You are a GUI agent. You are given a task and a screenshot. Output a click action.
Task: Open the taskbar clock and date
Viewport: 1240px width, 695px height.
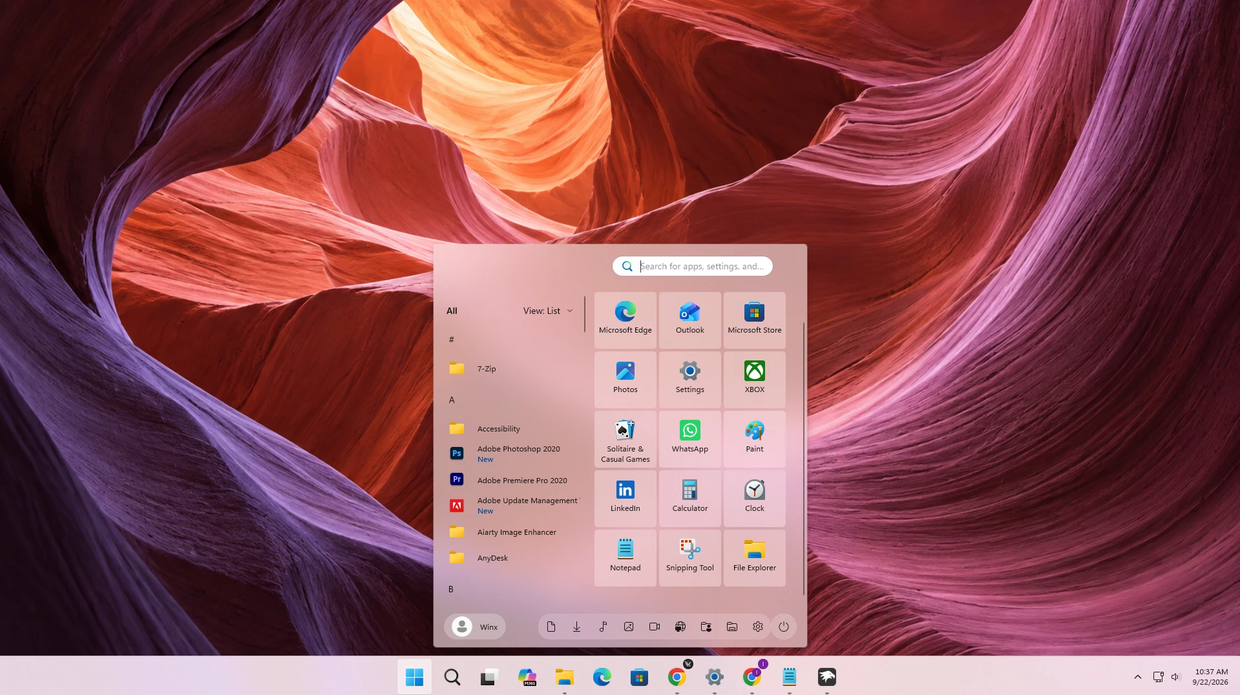(1211, 677)
